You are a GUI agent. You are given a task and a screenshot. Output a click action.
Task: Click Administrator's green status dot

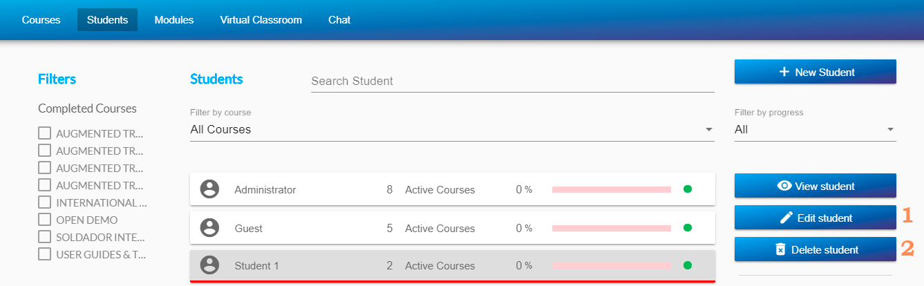pyautogui.click(x=687, y=189)
